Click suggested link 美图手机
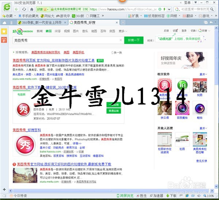The image size is (219, 200). [x=78, y=52]
